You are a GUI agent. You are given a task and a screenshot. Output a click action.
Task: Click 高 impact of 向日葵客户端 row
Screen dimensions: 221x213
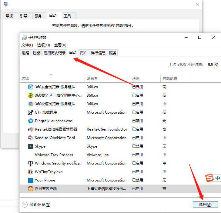click(164, 189)
